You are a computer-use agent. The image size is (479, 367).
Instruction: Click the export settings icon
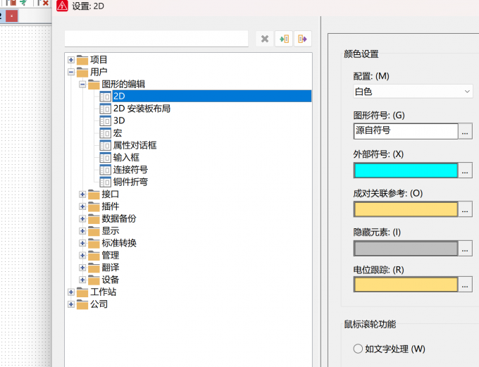coord(302,39)
